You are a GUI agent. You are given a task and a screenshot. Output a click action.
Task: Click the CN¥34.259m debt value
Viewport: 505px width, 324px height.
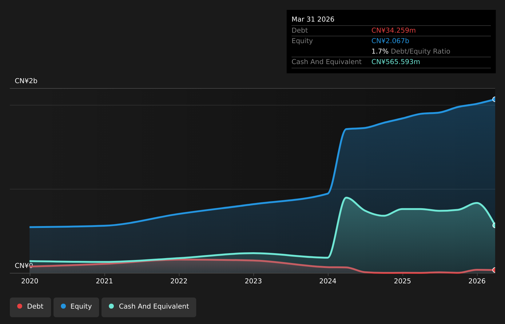[x=393, y=30]
